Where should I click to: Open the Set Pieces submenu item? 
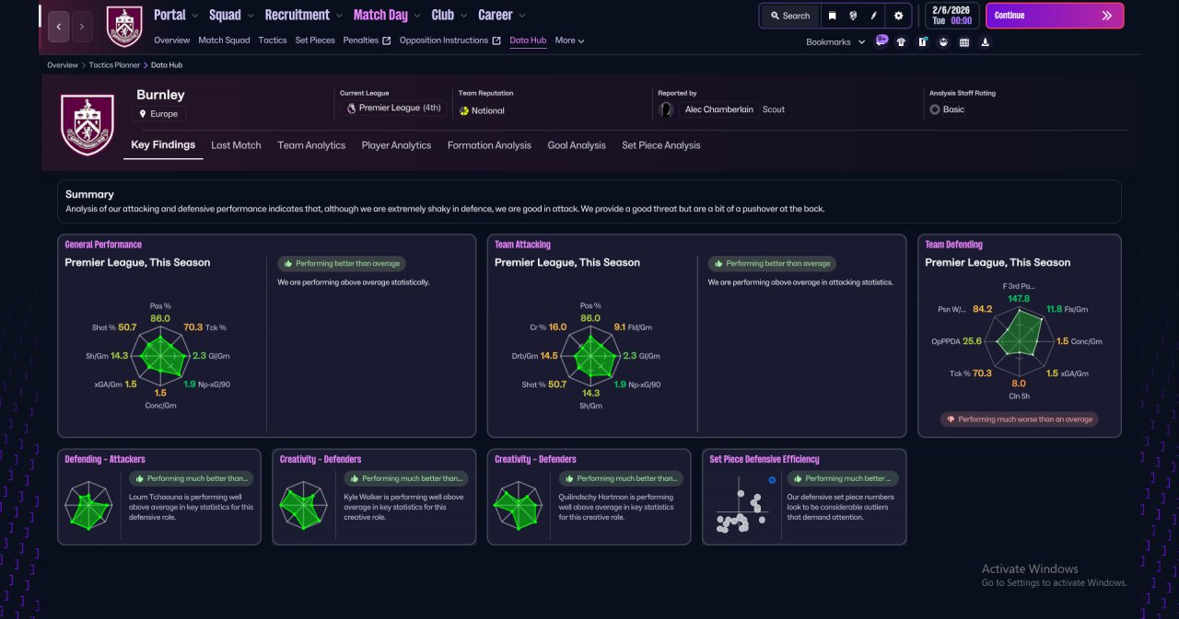pos(315,40)
